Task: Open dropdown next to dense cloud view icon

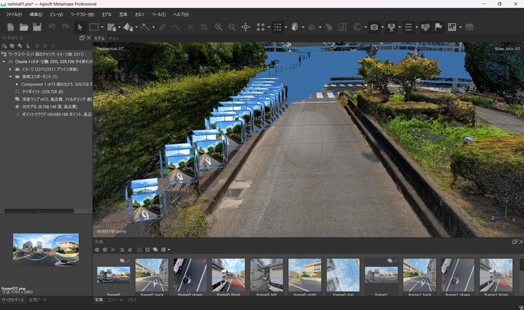Action: pyautogui.click(x=286, y=27)
